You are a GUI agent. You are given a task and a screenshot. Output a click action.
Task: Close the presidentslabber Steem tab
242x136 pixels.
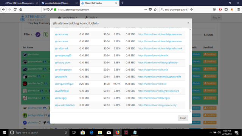pyautogui.click(x=76, y=3)
